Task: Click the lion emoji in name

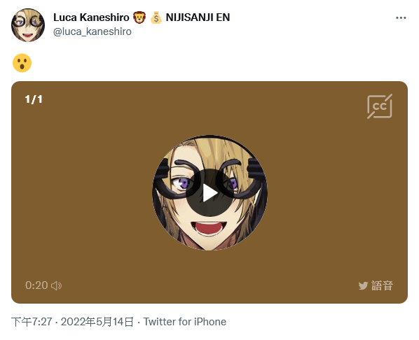Action: 139,17
